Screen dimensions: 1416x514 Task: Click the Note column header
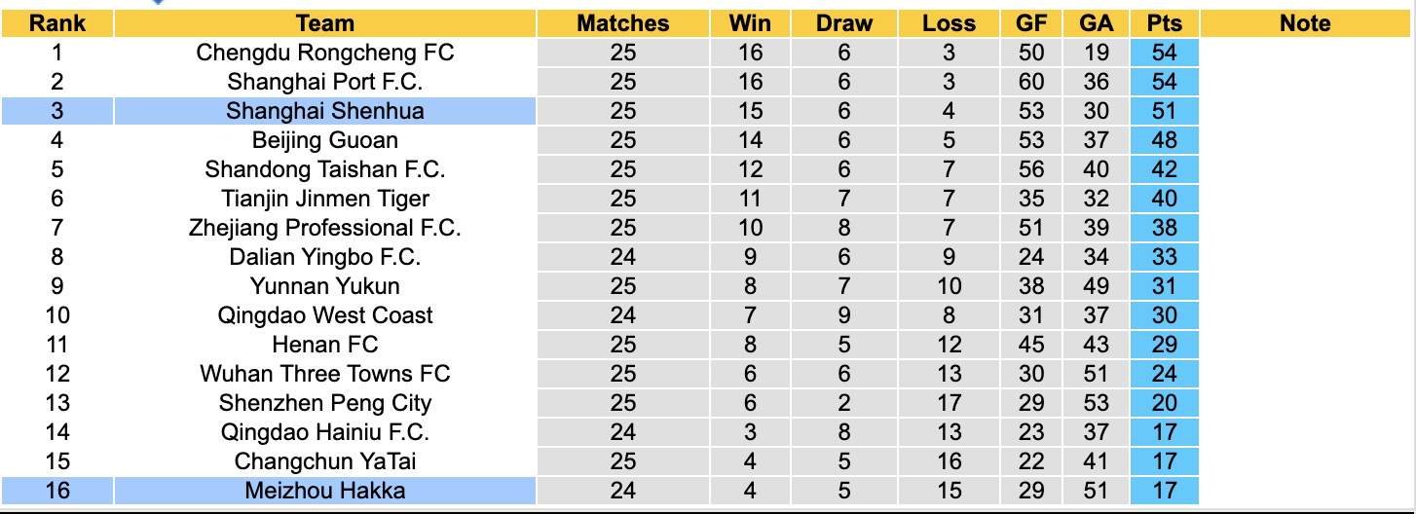tap(1305, 23)
